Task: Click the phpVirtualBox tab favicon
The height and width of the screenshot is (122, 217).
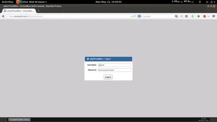Action: click(x=5, y=11)
